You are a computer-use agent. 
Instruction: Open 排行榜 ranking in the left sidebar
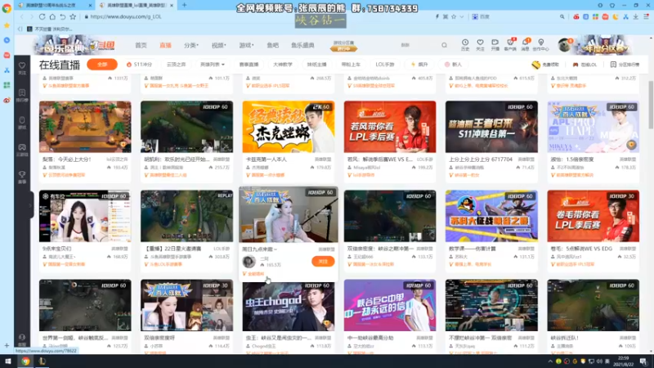[x=22, y=96]
